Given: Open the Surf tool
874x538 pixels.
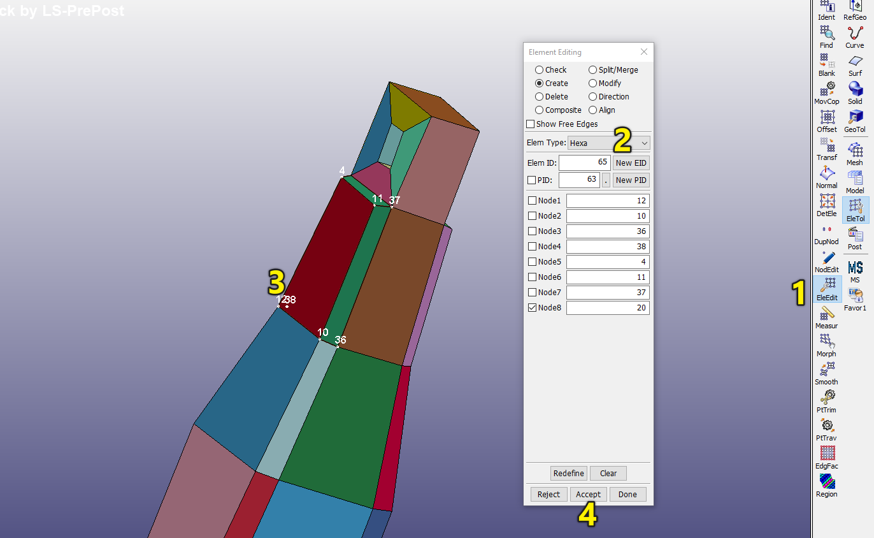Looking at the screenshot, I should 855,65.
